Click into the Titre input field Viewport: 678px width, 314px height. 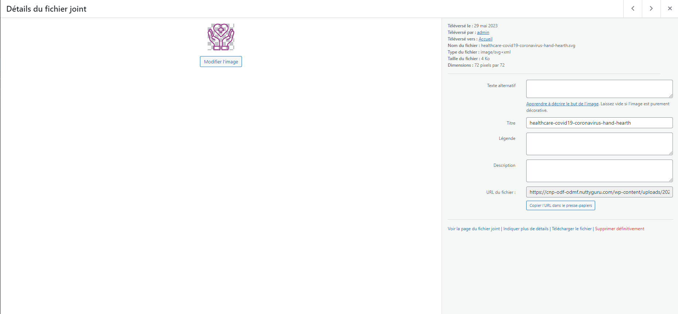tap(599, 123)
